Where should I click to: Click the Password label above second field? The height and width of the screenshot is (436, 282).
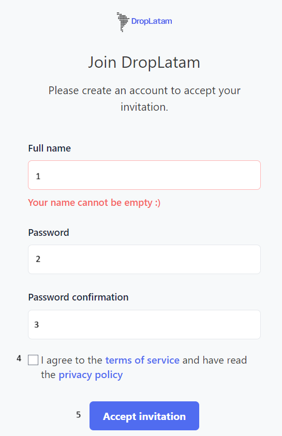click(49, 232)
